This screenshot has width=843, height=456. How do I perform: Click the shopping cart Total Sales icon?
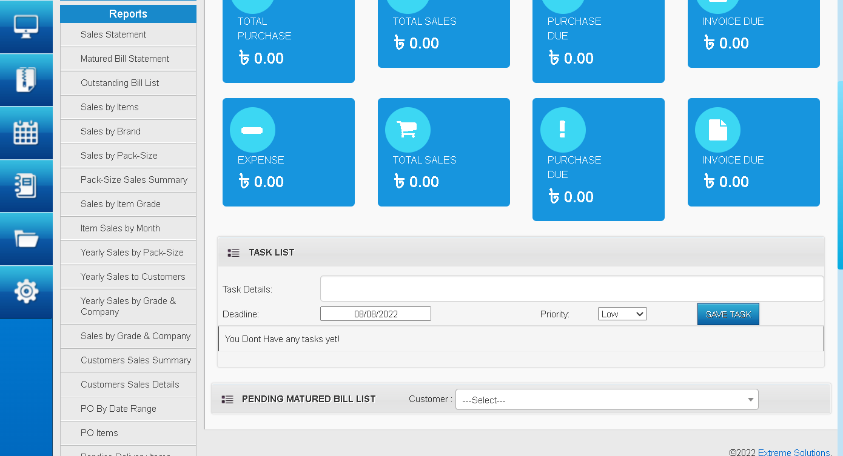pos(408,130)
